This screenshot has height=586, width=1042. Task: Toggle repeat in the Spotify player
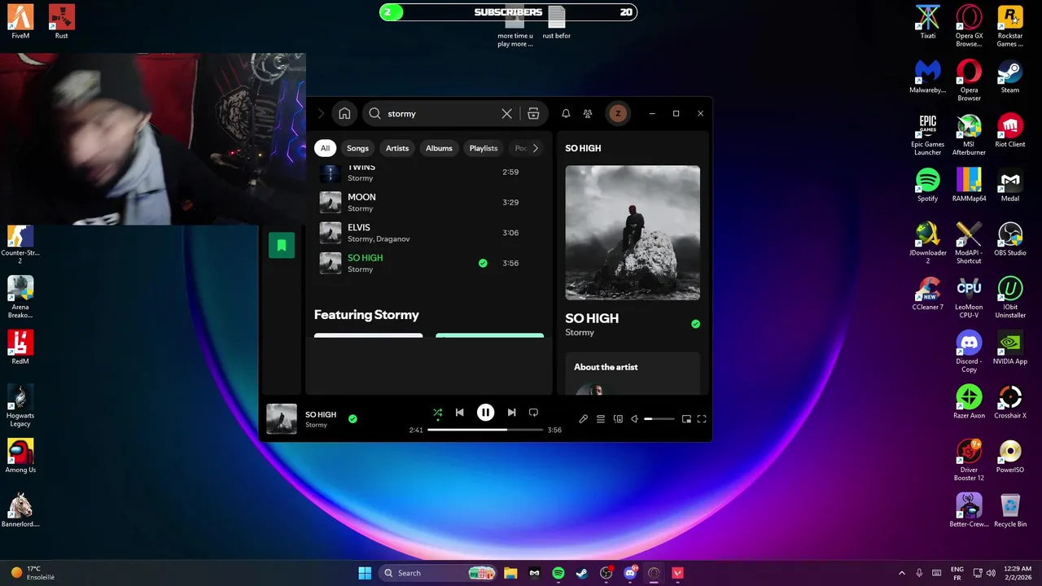(533, 413)
